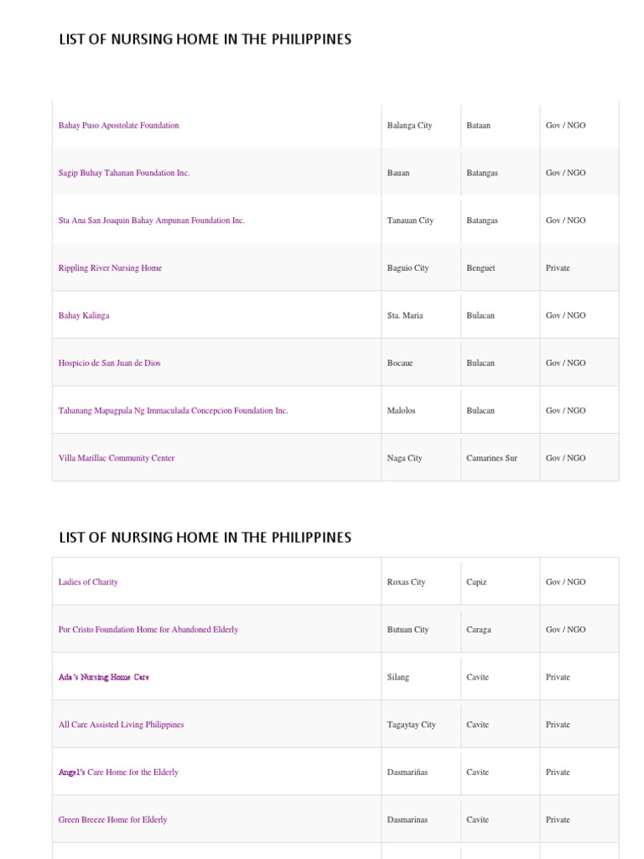Select the Benguet province cell
This screenshot has width=644, height=859.
(x=480, y=268)
